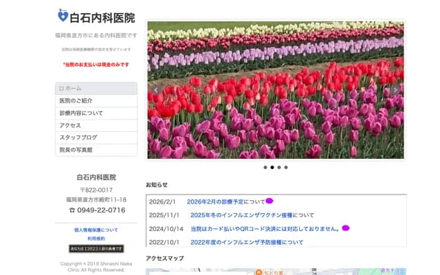Screen dimensions: 440x275
Task: Open the ホーム menu item
Action: coord(96,89)
